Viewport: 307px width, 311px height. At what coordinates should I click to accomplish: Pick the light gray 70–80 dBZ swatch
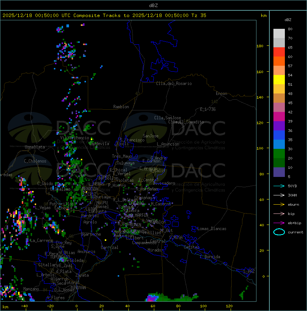(x=279, y=33)
